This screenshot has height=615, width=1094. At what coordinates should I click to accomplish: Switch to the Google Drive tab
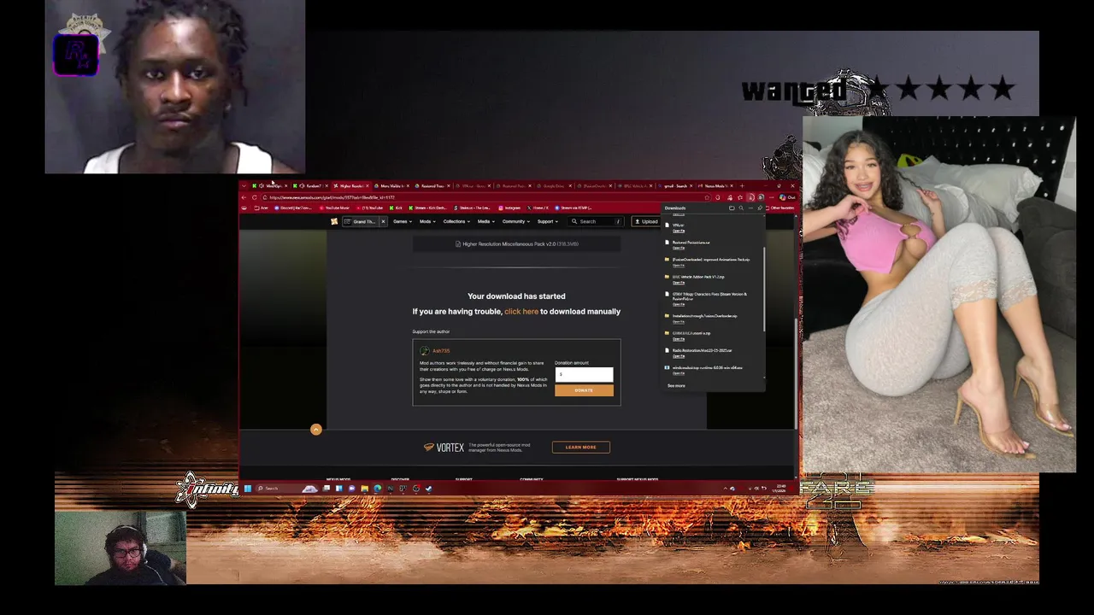click(x=554, y=186)
